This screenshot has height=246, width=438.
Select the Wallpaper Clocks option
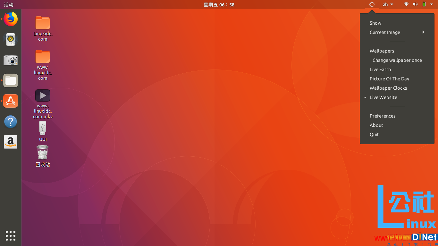tap(397, 88)
